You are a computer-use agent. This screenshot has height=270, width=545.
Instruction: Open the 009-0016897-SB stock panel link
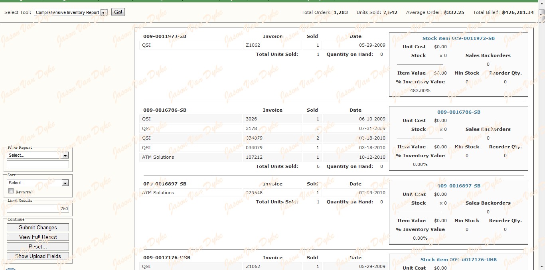tap(458, 186)
